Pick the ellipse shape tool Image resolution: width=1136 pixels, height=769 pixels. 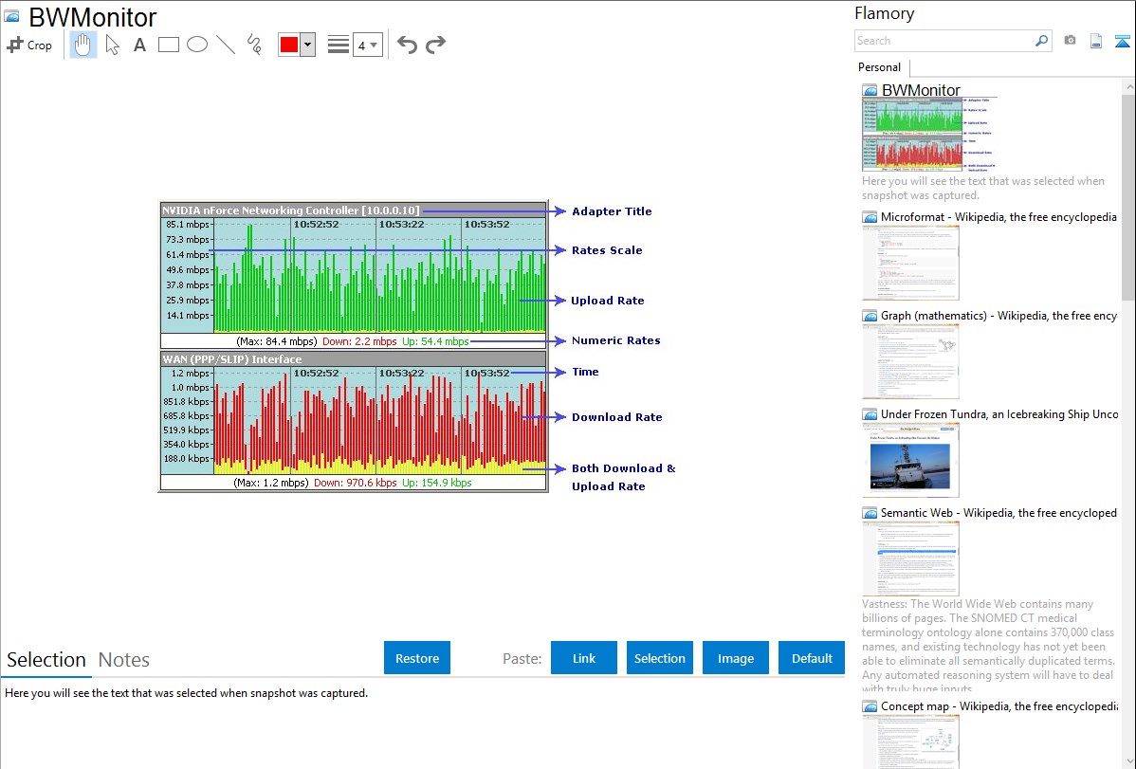(x=196, y=45)
